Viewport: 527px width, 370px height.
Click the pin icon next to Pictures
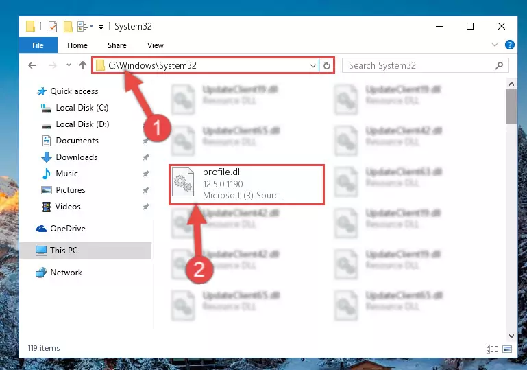click(x=145, y=190)
